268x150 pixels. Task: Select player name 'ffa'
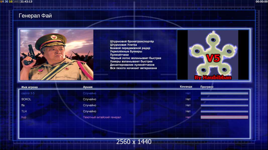coord(23,105)
